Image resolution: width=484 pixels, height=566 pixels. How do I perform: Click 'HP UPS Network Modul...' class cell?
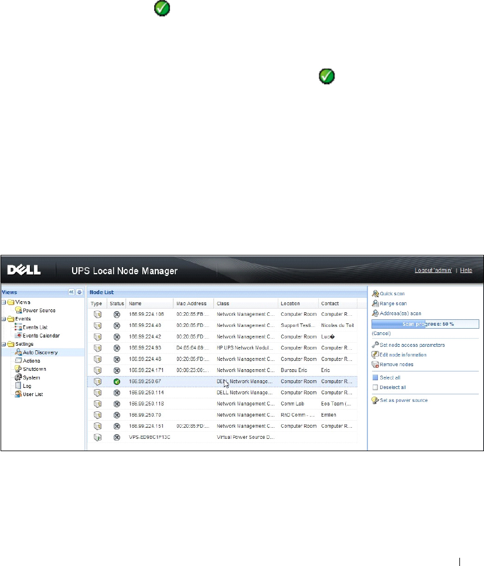point(245,347)
